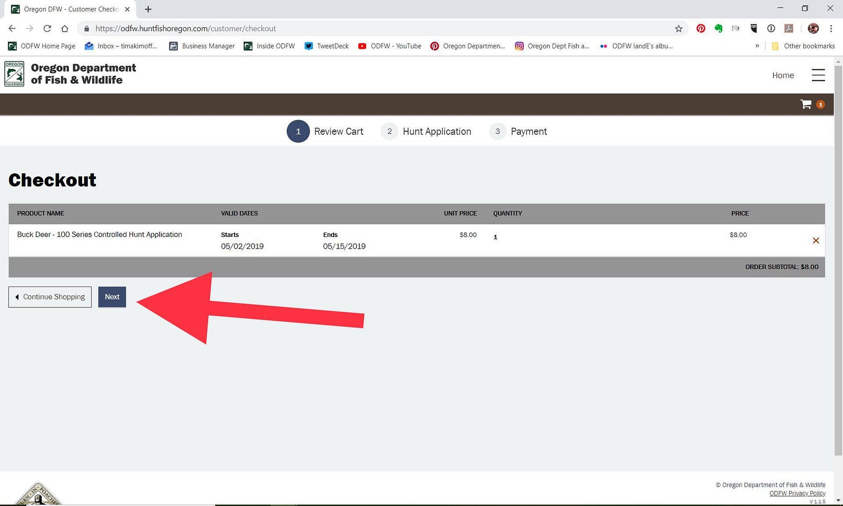Open ODFW - YouTube bookmark

[390, 46]
